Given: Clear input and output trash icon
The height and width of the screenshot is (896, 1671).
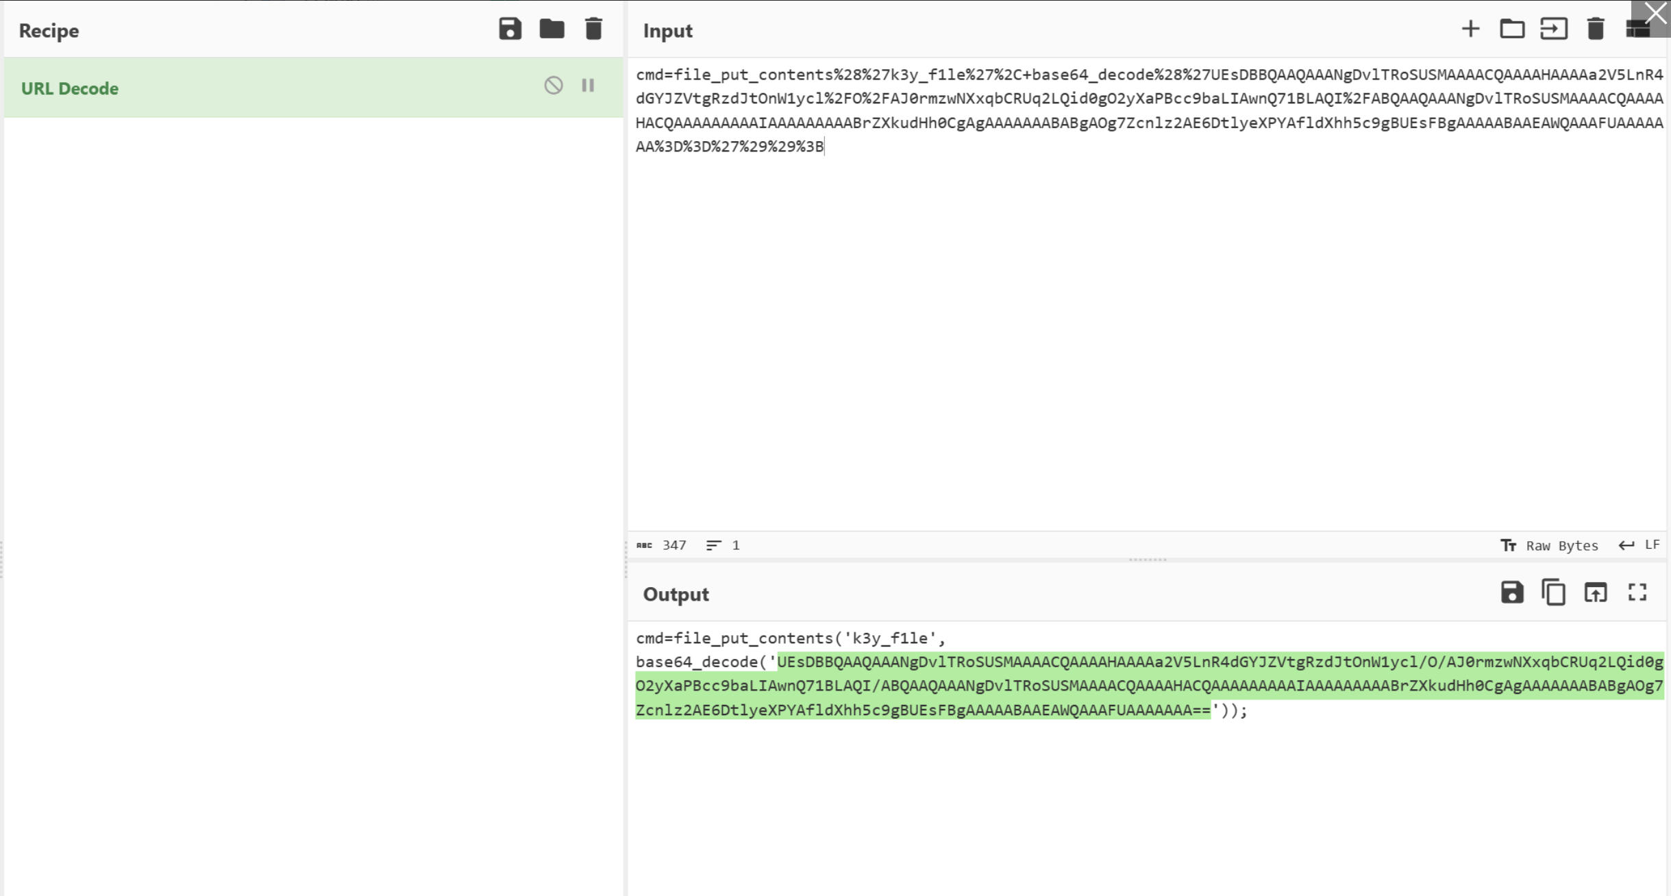Looking at the screenshot, I should 1596,29.
